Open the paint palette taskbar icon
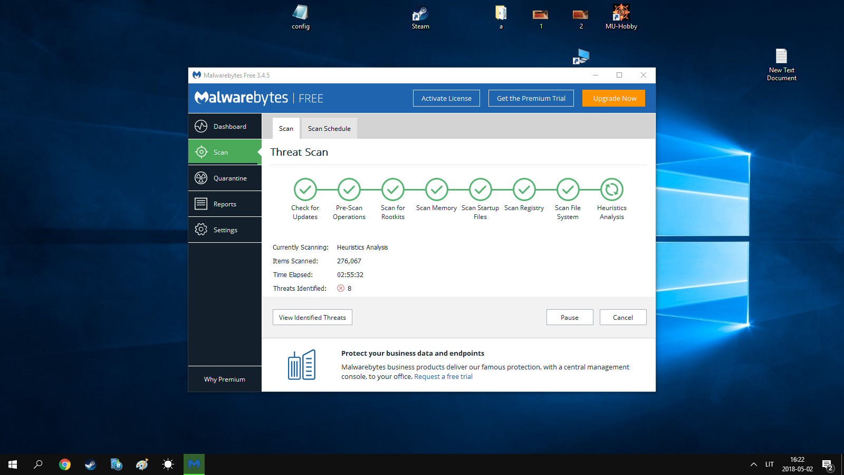Image resolution: width=844 pixels, height=475 pixels. click(142, 464)
